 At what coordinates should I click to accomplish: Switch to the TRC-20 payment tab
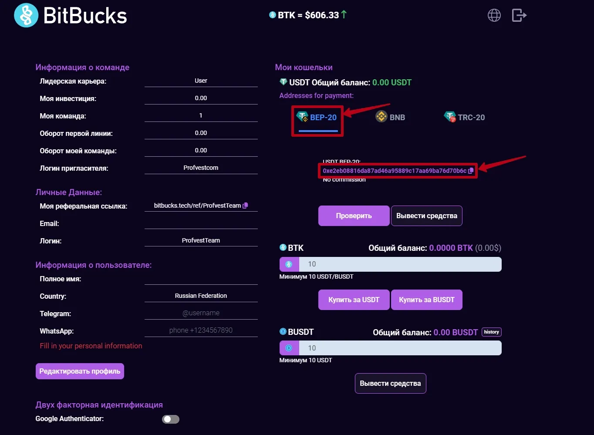[x=464, y=117]
